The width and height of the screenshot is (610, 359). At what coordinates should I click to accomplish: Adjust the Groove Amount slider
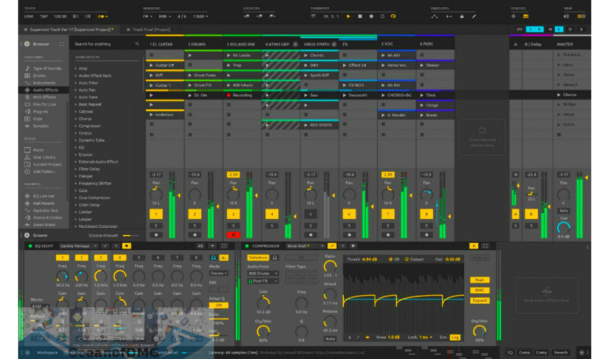(x=130, y=235)
